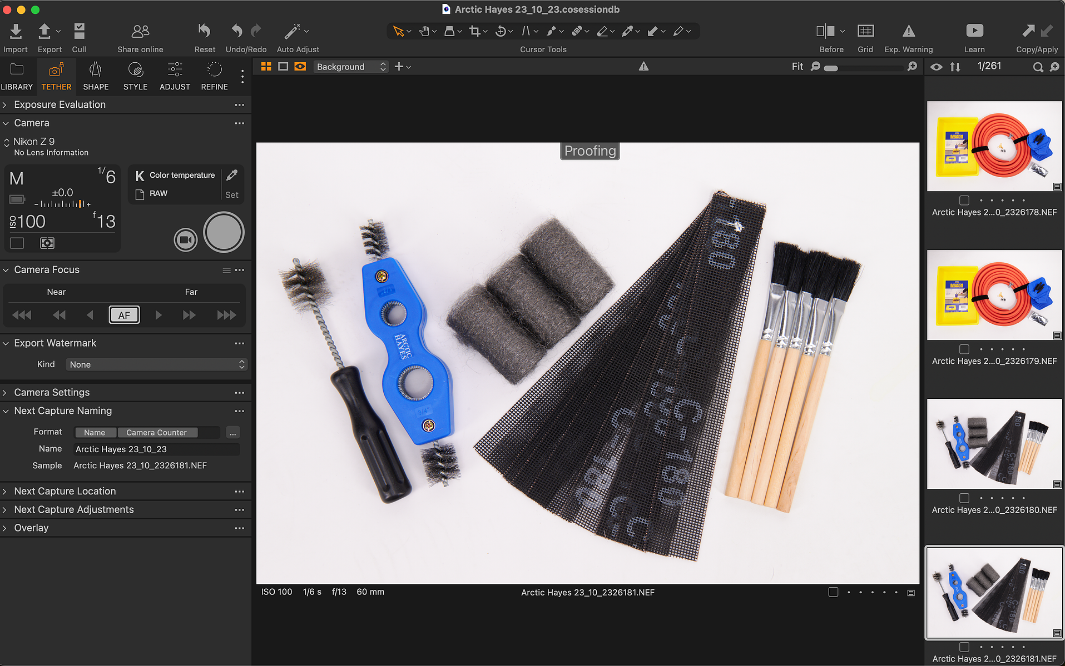Select the Rotate cursor tool
Image resolution: width=1065 pixels, height=666 pixels.
click(501, 31)
